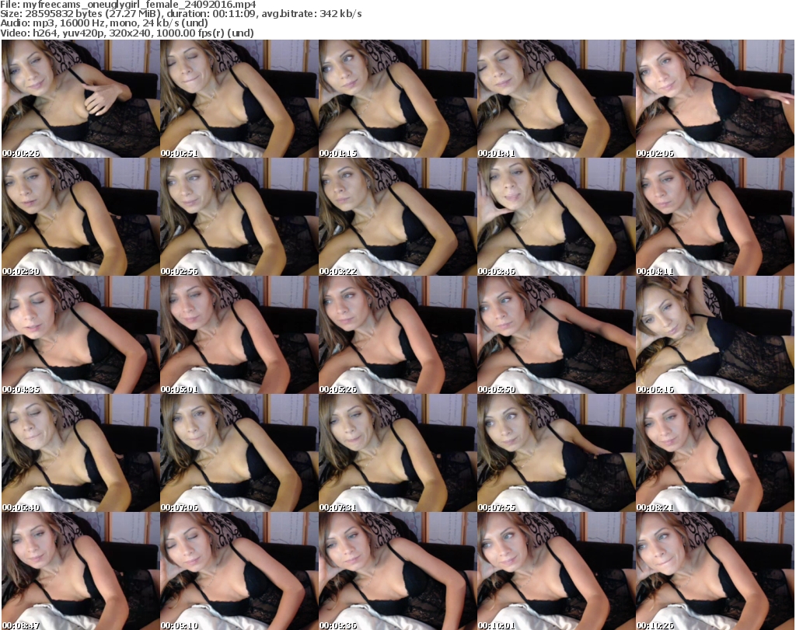Choose the 00:10:01 thumbnail
Image resolution: width=796 pixels, height=630 pixels.
(557, 571)
